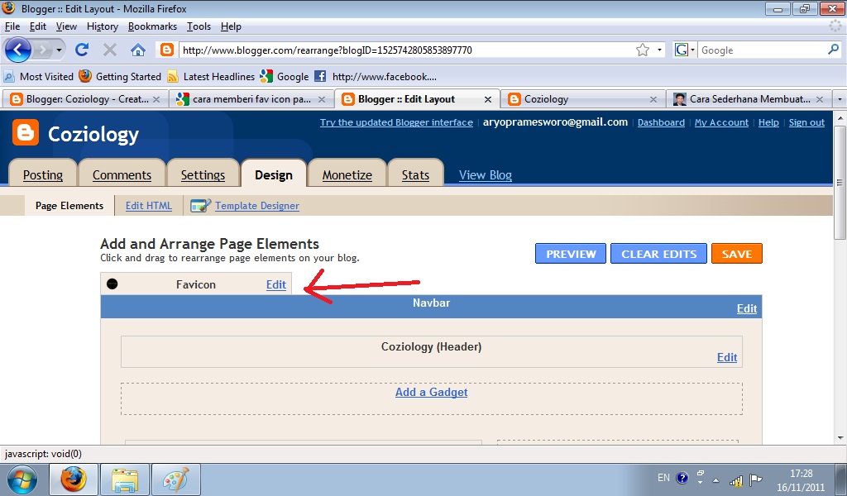Open the history dropdown next to the forward button
Screen dimensions: 847x496
[x=59, y=50]
